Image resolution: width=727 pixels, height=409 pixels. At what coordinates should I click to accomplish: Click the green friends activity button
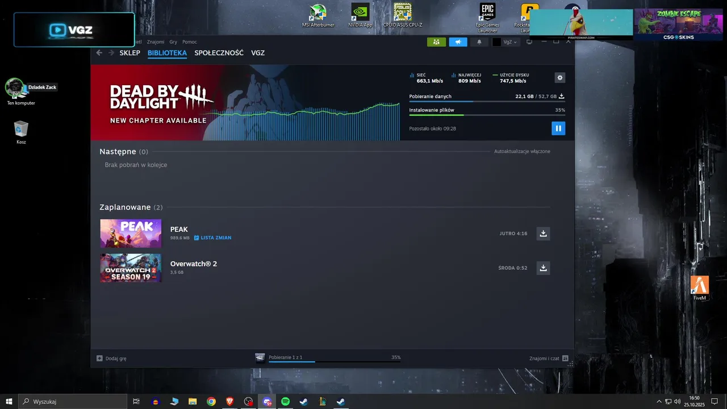(436, 42)
